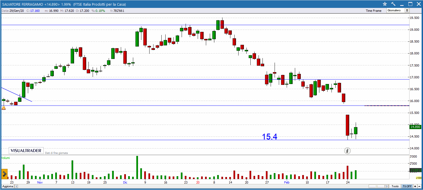Click the Aggiorna button
The height and width of the screenshot is (190, 423).
point(8,186)
